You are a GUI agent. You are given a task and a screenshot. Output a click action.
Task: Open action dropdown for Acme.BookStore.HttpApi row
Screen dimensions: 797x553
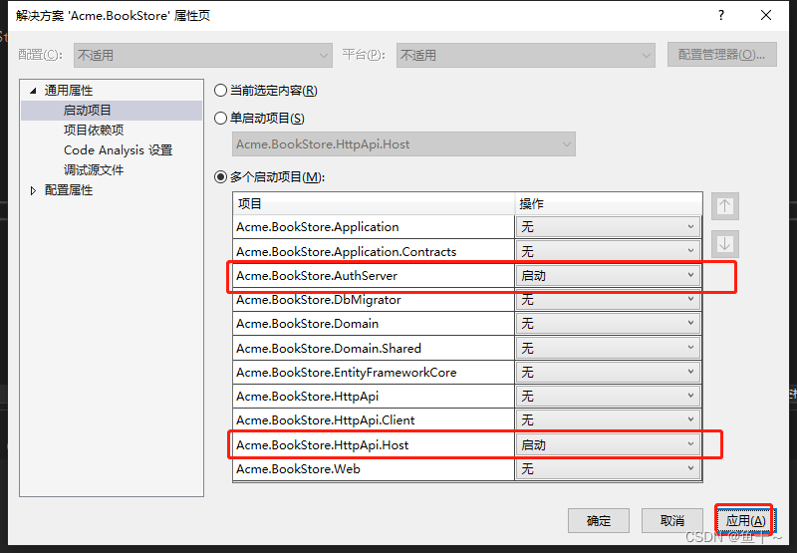[608, 396]
